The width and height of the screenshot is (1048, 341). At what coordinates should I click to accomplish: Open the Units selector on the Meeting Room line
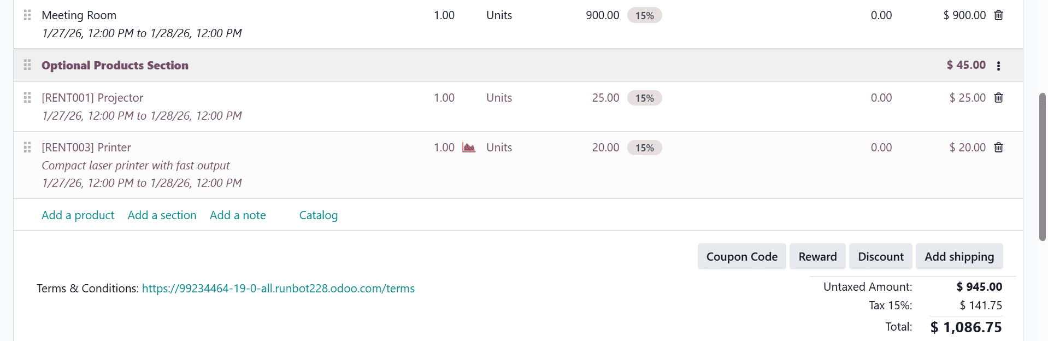coord(498,15)
